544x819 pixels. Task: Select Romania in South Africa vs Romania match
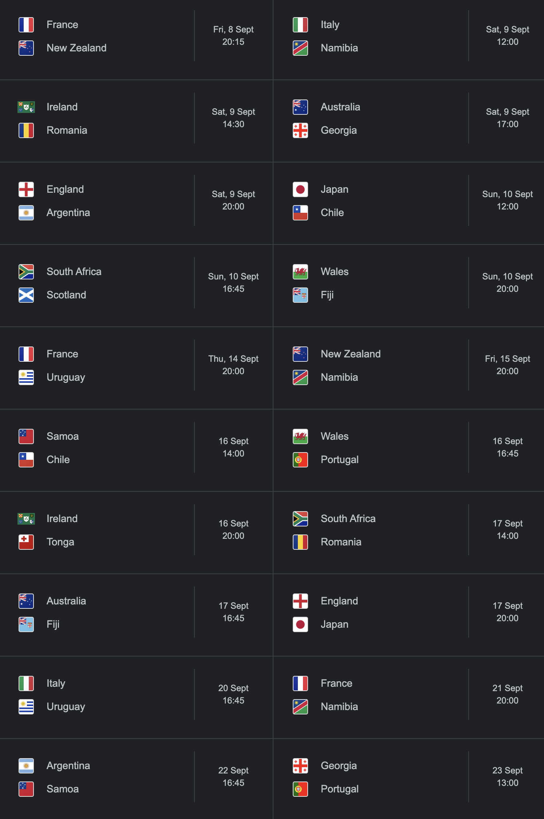341,542
